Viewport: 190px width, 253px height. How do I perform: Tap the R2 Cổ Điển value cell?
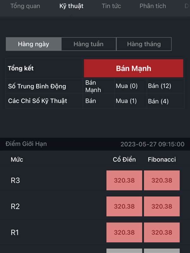click(x=124, y=207)
